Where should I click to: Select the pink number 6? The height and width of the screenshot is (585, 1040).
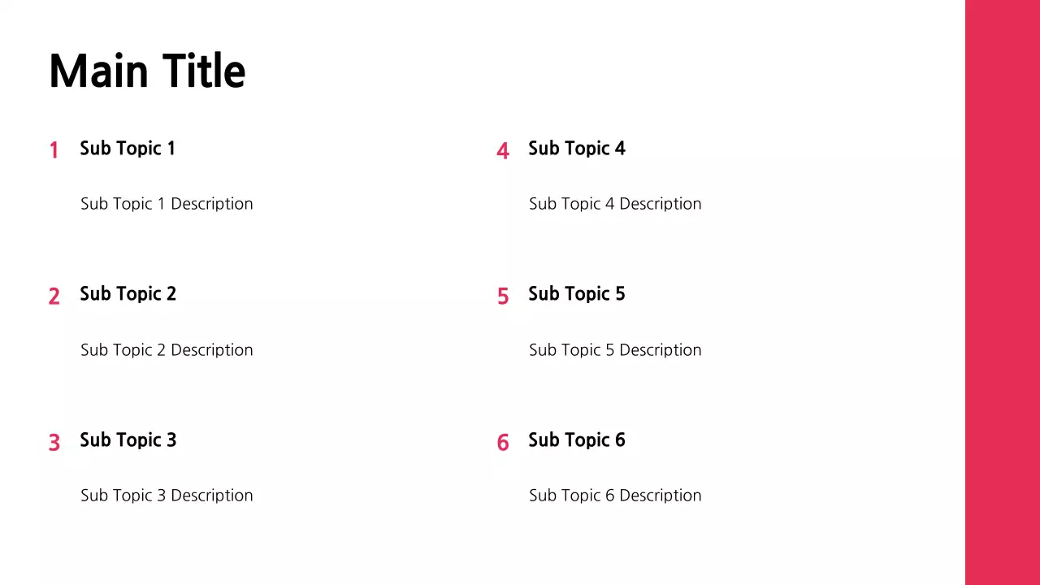pos(503,442)
